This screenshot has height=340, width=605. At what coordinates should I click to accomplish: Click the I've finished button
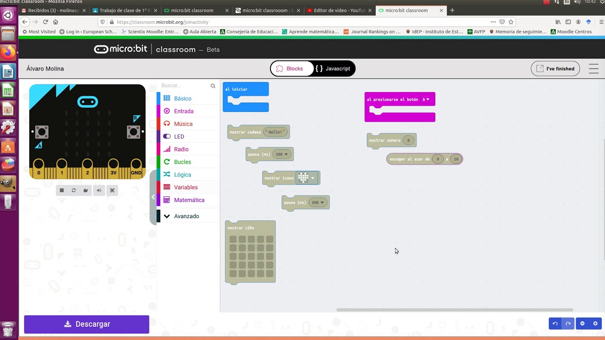555,68
